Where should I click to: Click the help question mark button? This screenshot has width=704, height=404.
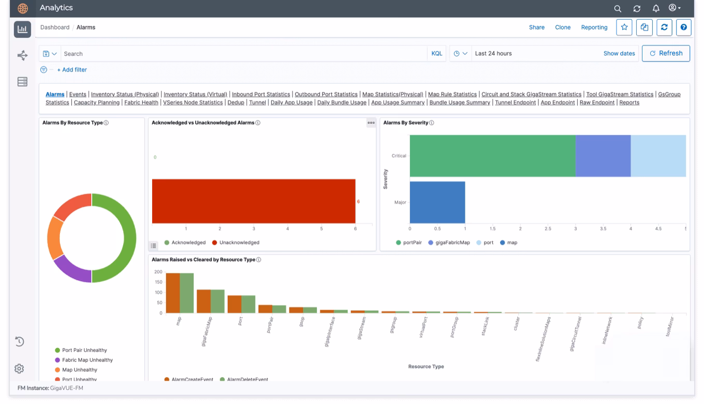coord(684,27)
